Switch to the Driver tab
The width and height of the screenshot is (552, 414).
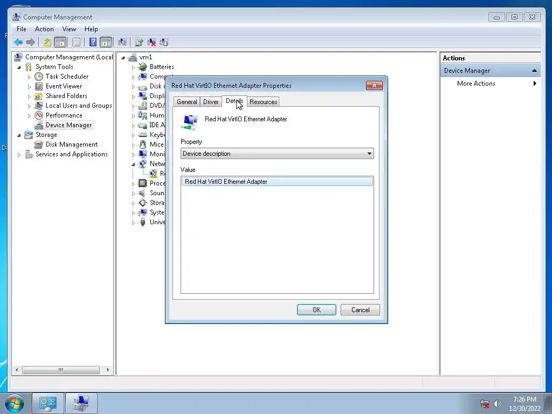211,102
